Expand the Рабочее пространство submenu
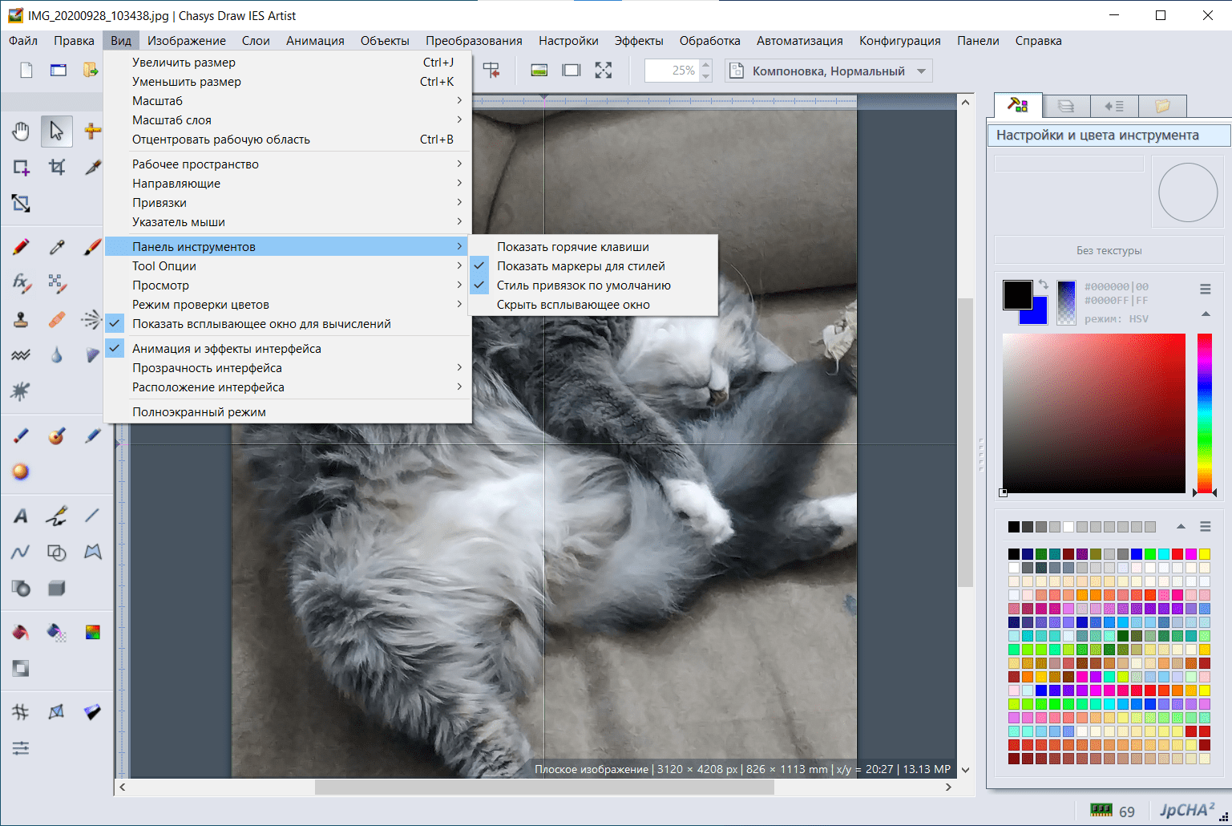 [288, 164]
